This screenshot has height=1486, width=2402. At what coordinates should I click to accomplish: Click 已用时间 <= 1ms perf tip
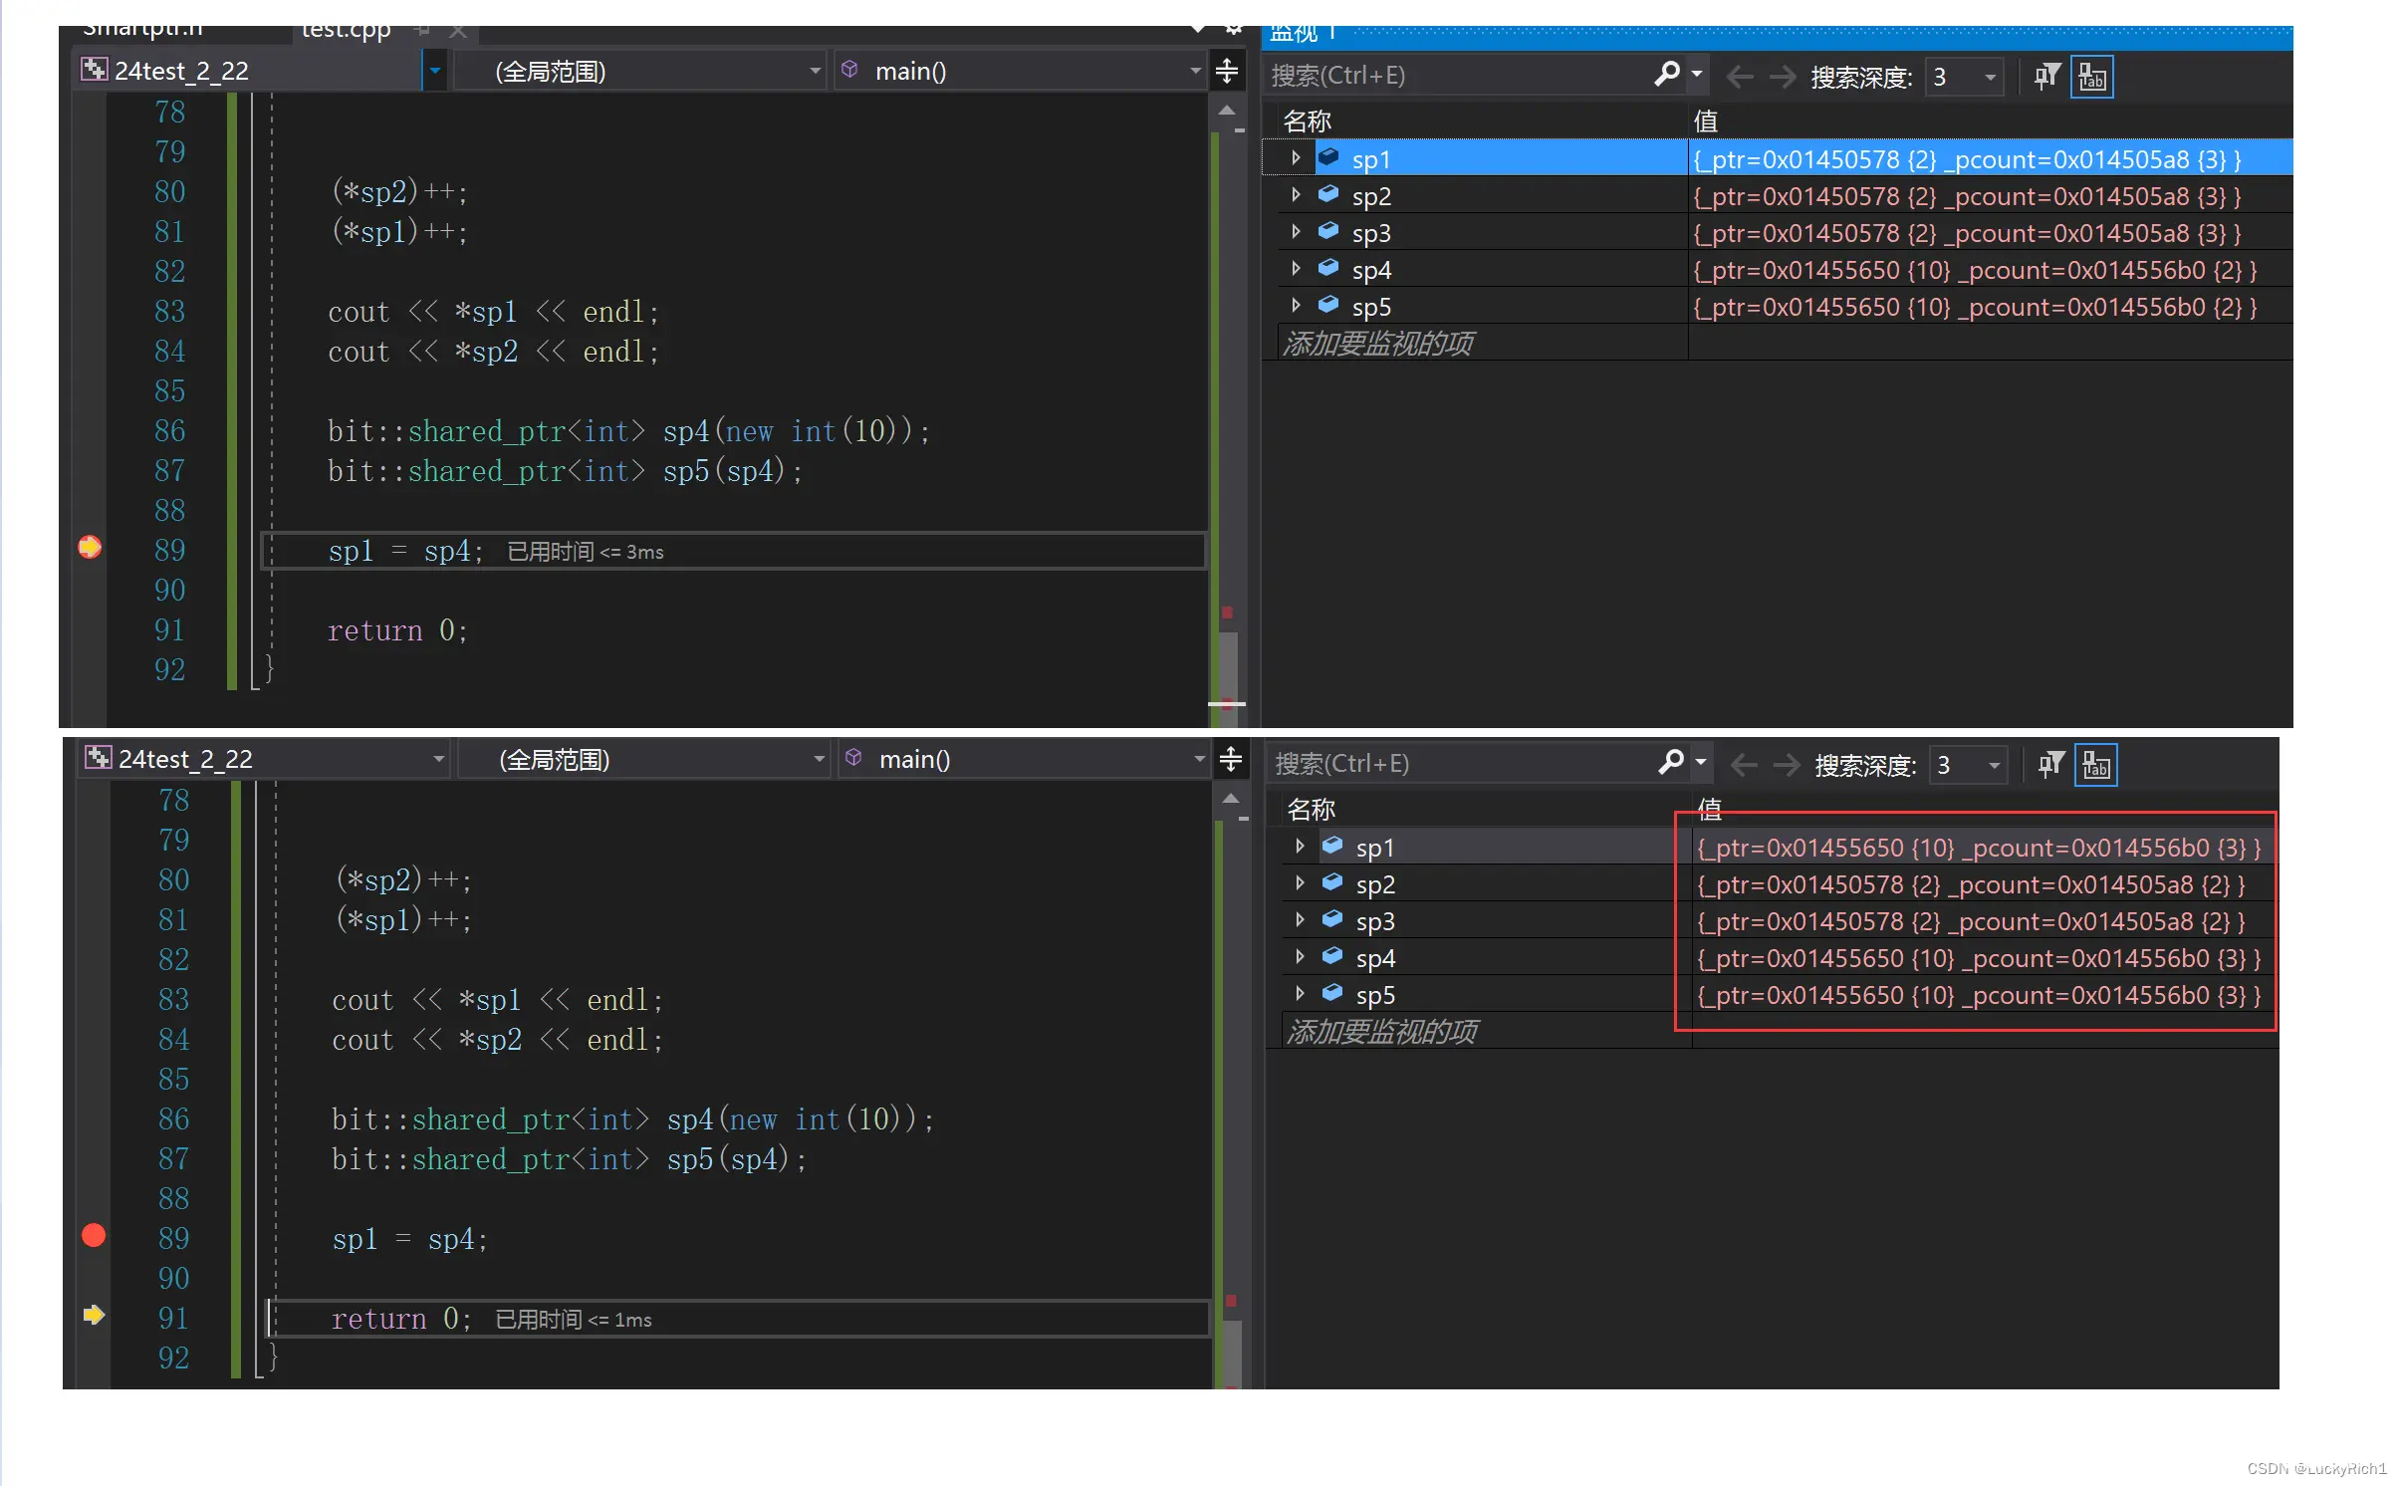pyautogui.click(x=574, y=1320)
